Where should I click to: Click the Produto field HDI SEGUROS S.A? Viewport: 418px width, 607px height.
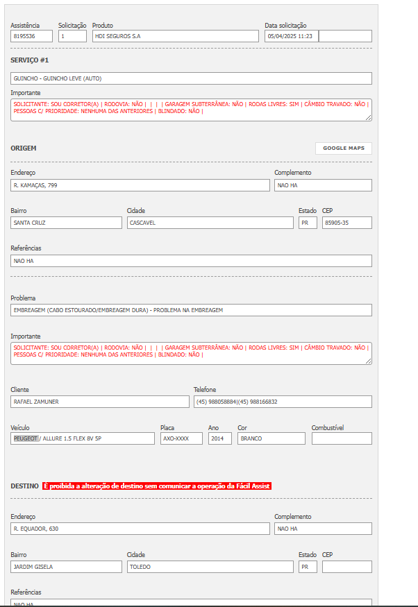coord(176,36)
